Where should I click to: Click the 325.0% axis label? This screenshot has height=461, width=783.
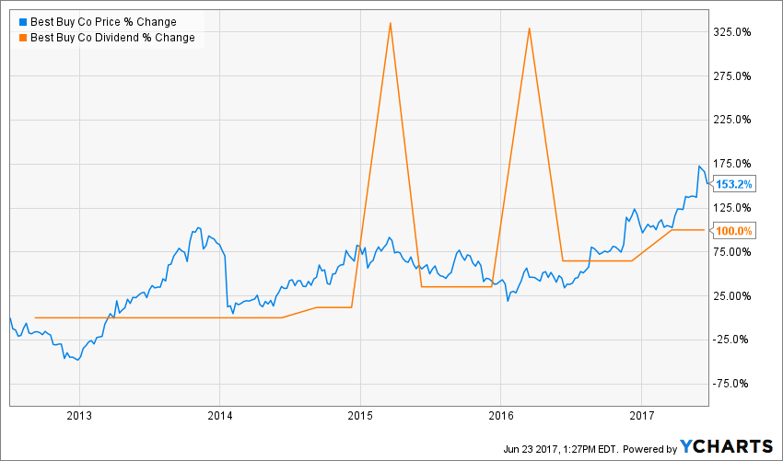(732, 32)
